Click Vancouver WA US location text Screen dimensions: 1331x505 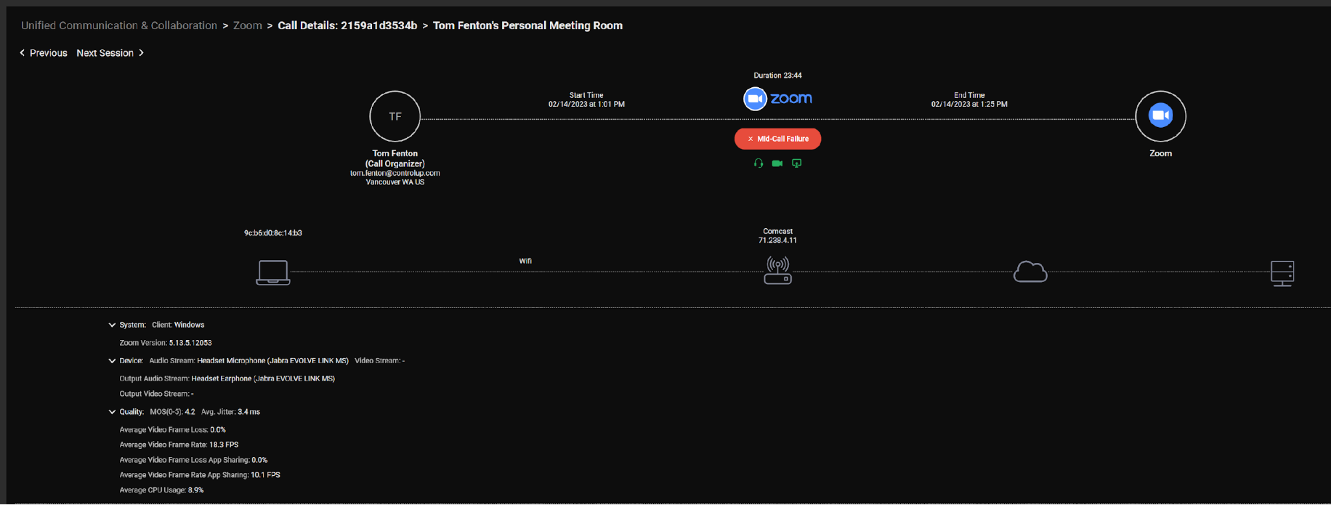[395, 182]
